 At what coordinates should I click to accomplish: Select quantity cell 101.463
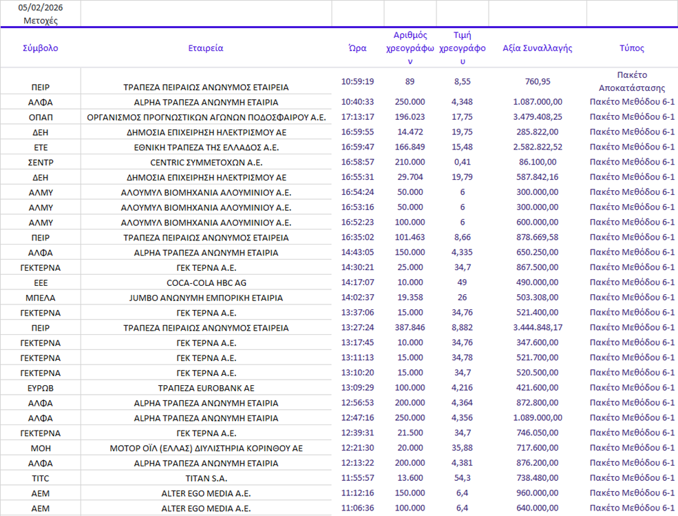(x=410, y=237)
